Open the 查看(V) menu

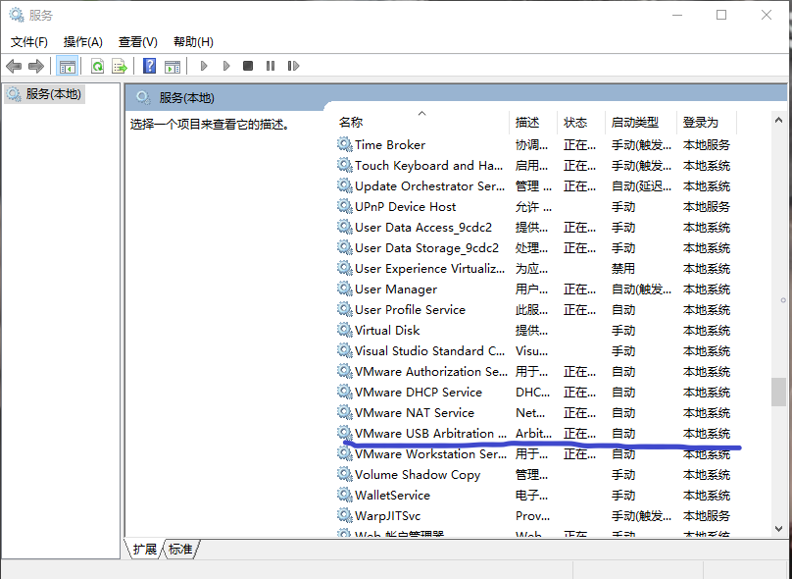point(137,41)
